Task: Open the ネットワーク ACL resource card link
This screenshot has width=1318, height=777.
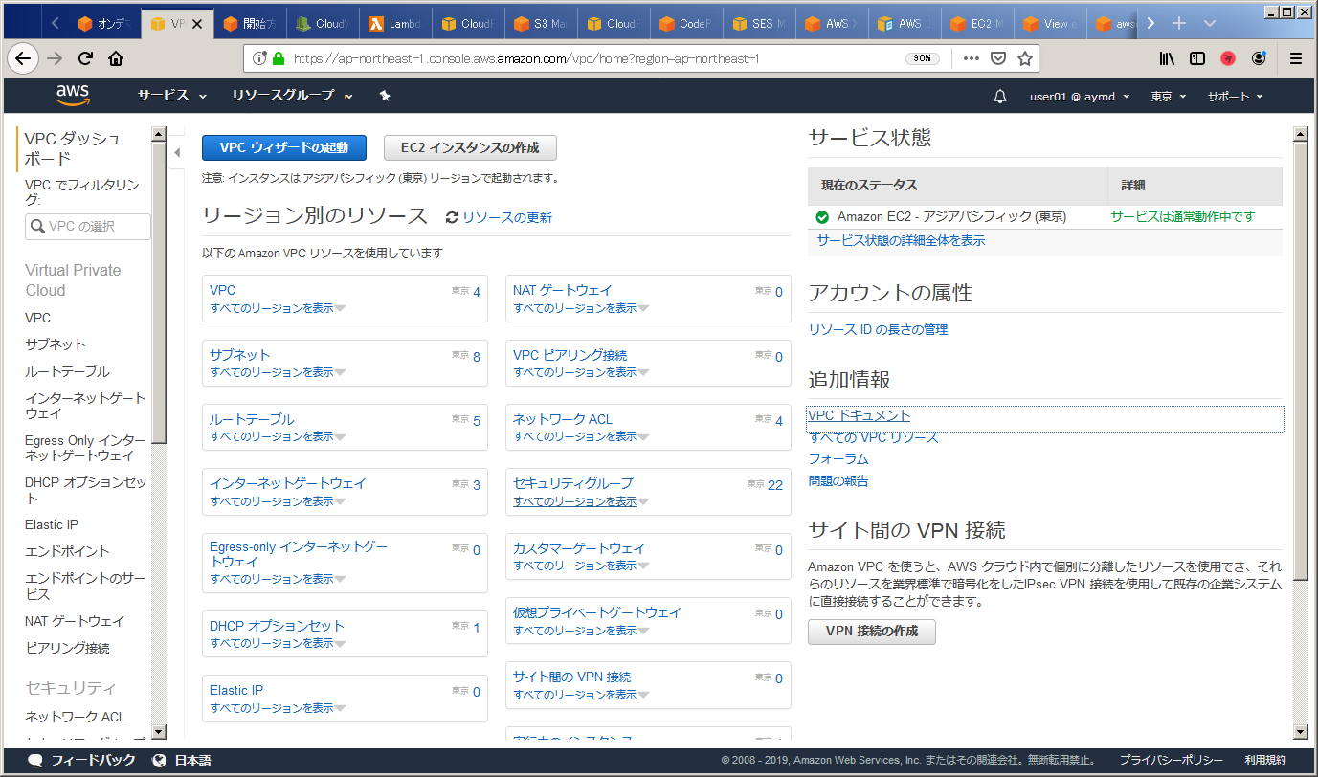Action: pyautogui.click(x=563, y=419)
